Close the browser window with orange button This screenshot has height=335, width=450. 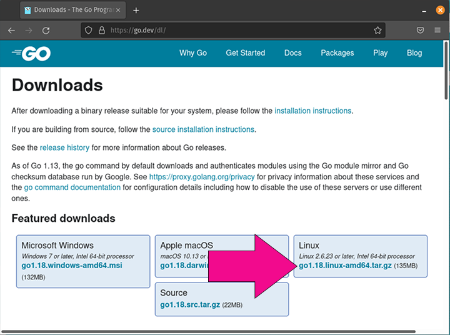[x=440, y=10]
